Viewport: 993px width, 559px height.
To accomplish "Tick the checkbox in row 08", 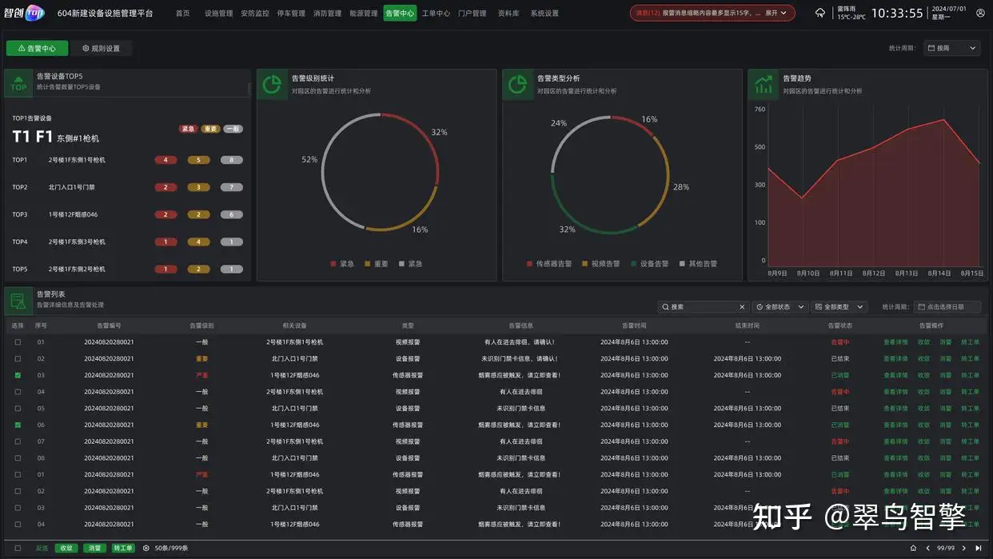I will point(18,458).
